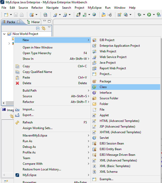Choose Assign Working Sets...
Screen dimensions: 162x183
coord(53,128)
